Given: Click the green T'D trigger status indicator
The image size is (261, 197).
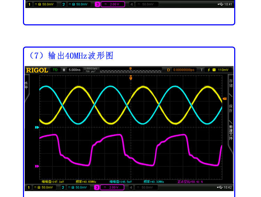Looking at the screenshot, I should [x=55, y=70].
